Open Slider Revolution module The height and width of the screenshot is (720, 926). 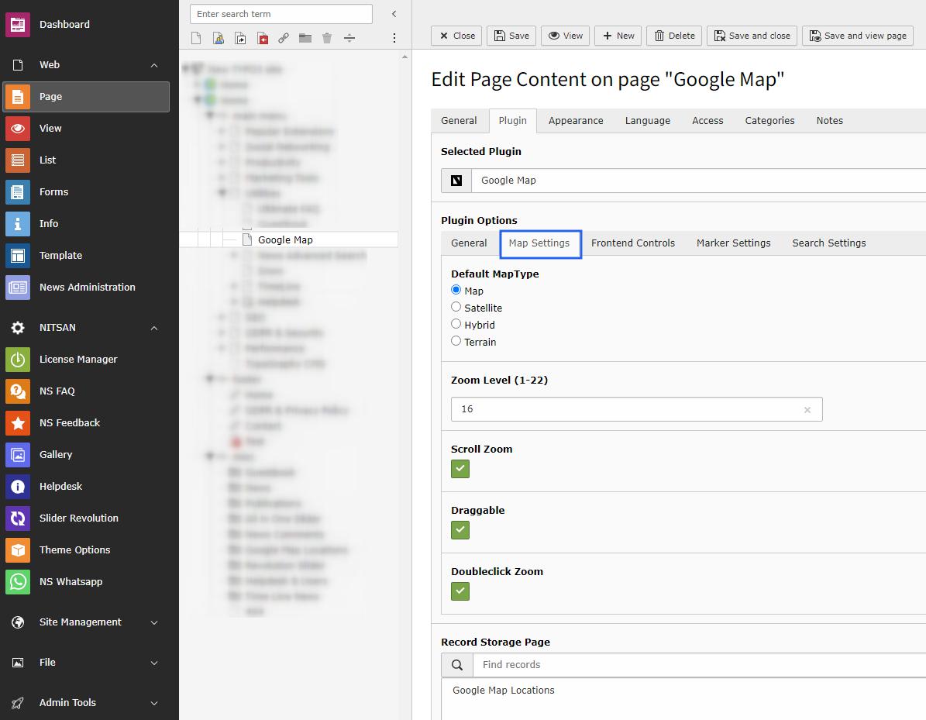click(86, 518)
